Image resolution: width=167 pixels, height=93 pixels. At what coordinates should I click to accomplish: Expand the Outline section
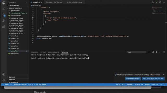point(12,77)
